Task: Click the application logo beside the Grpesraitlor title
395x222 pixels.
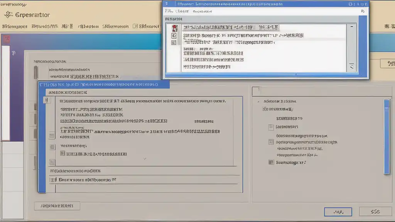Action: (x=8, y=15)
